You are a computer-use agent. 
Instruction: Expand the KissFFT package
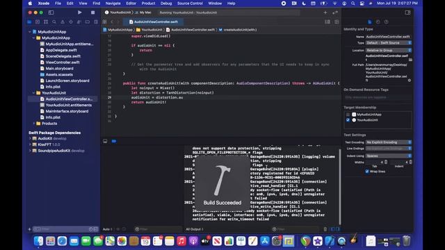pos(30,144)
